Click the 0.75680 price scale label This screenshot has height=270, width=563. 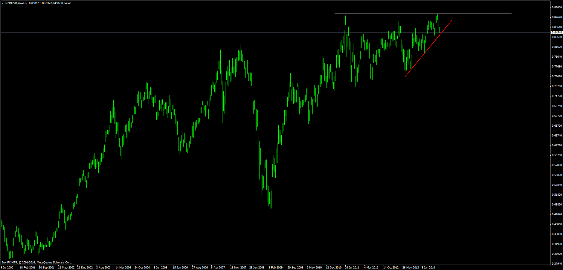tap(556, 76)
